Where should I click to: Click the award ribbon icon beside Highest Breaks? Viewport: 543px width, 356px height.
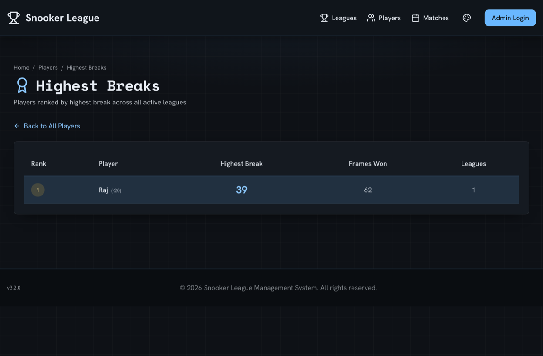[x=22, y=85]
